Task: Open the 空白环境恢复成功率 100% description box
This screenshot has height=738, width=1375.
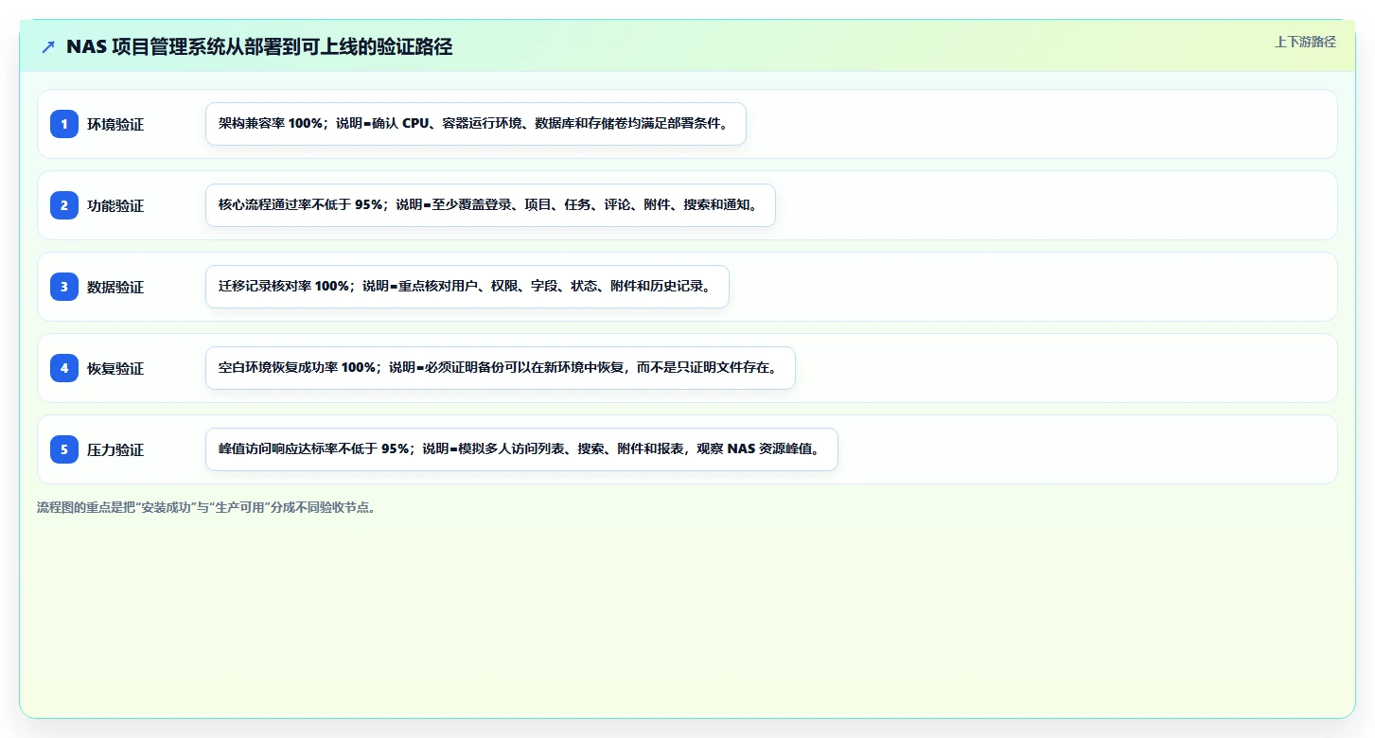Action: click(501, 368)
